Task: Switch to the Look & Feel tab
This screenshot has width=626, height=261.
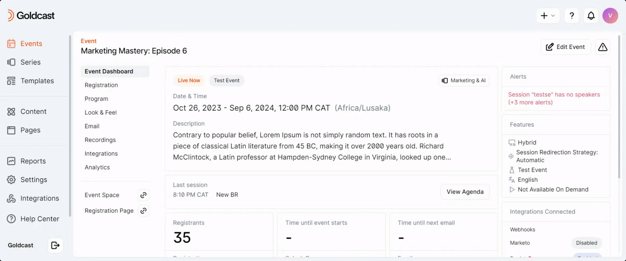Action: tap(100, 112)
